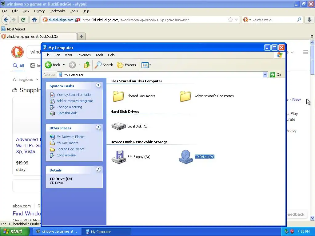Select the All results tab on DuckDuckGo
The image size is (315, 236).
coord(18,66)
